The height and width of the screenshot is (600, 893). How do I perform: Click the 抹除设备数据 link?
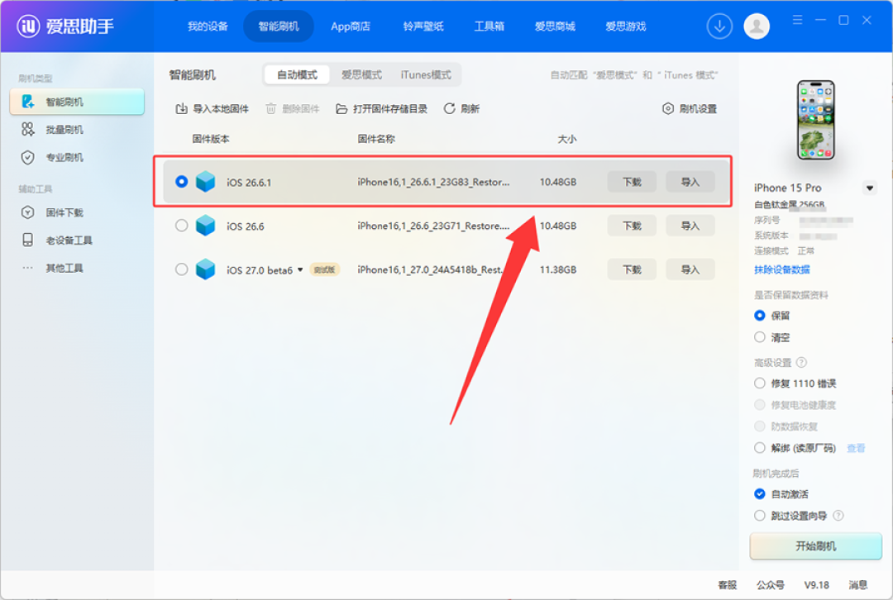coord(782,269)
